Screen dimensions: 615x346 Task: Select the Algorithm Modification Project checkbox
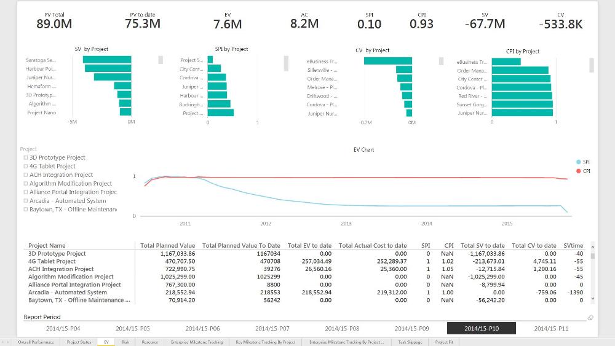pos(26,184)
